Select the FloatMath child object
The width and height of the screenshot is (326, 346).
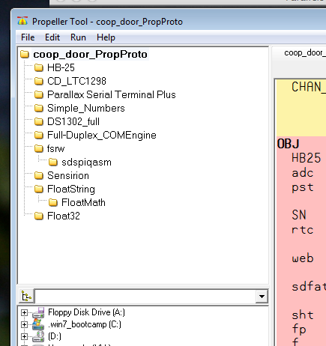point(83,202)
